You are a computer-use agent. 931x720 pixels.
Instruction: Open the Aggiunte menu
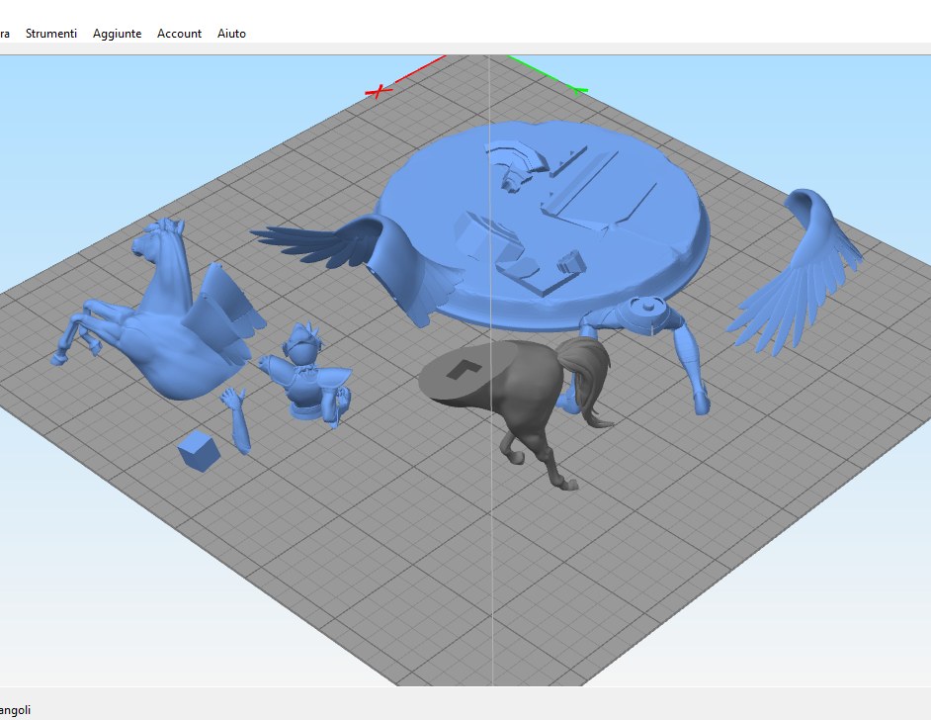pos(117,34)
